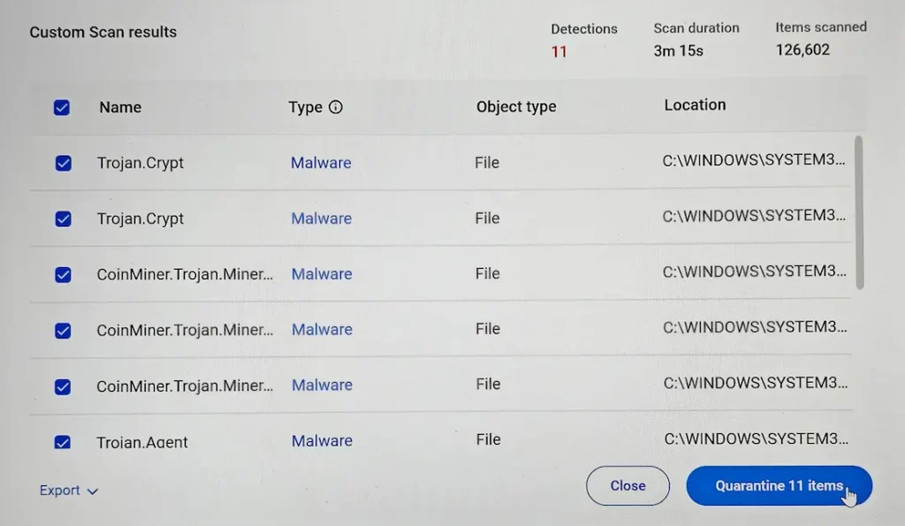Click the Malware link for second CoinMiner row
The image size is (905, 526).
tap(321, 329)
